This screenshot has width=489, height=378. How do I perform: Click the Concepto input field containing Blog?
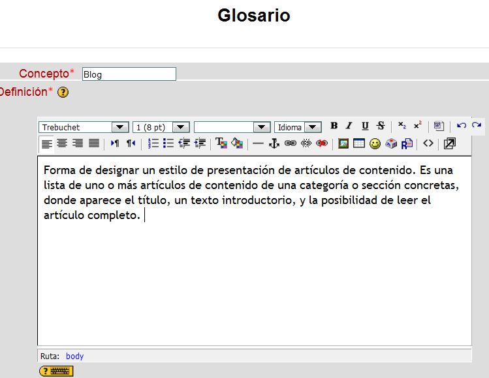click(x=129, y=74)
